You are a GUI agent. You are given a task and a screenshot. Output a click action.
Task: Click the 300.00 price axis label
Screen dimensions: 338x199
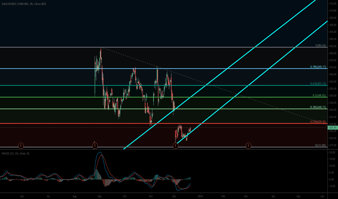point(333,25)
